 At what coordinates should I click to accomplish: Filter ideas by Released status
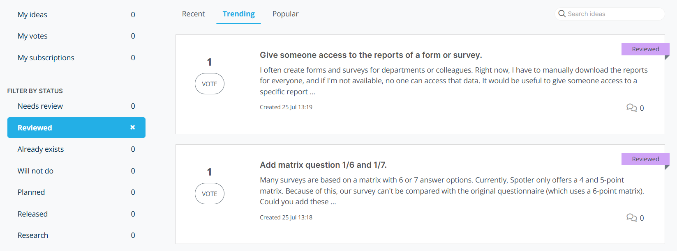coord(32,214)
